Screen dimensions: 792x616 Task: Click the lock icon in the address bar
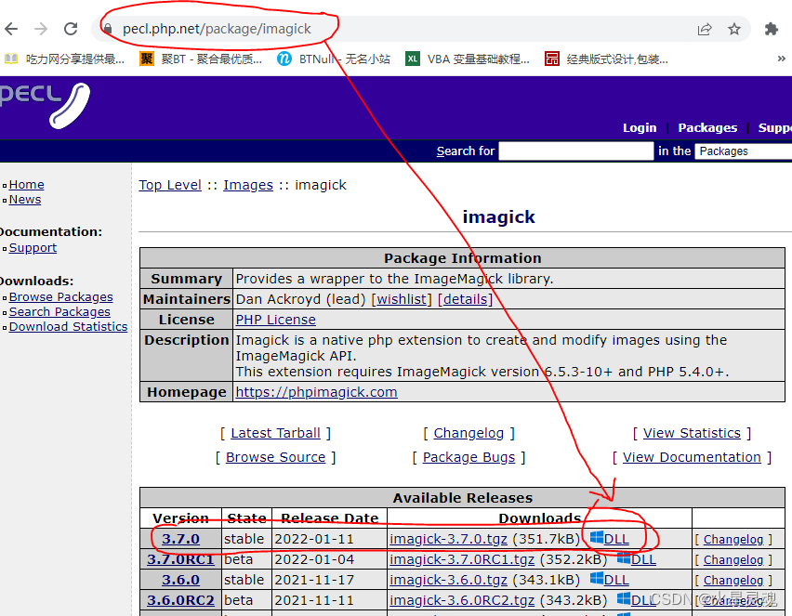[x=108, y=29]
